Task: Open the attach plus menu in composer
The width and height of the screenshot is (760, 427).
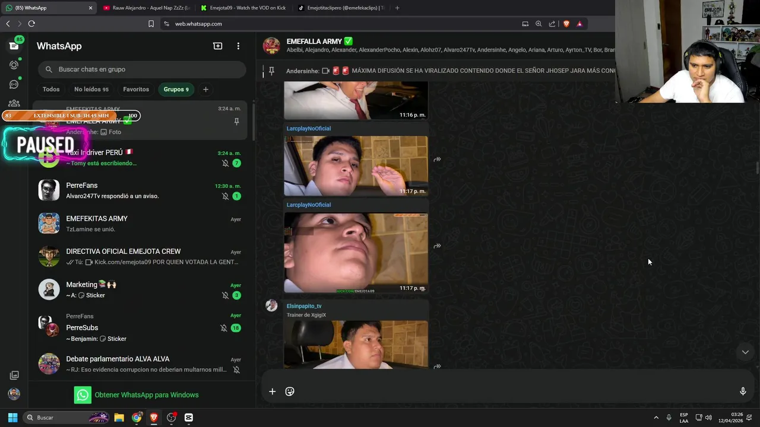Action: coord(272,391)
